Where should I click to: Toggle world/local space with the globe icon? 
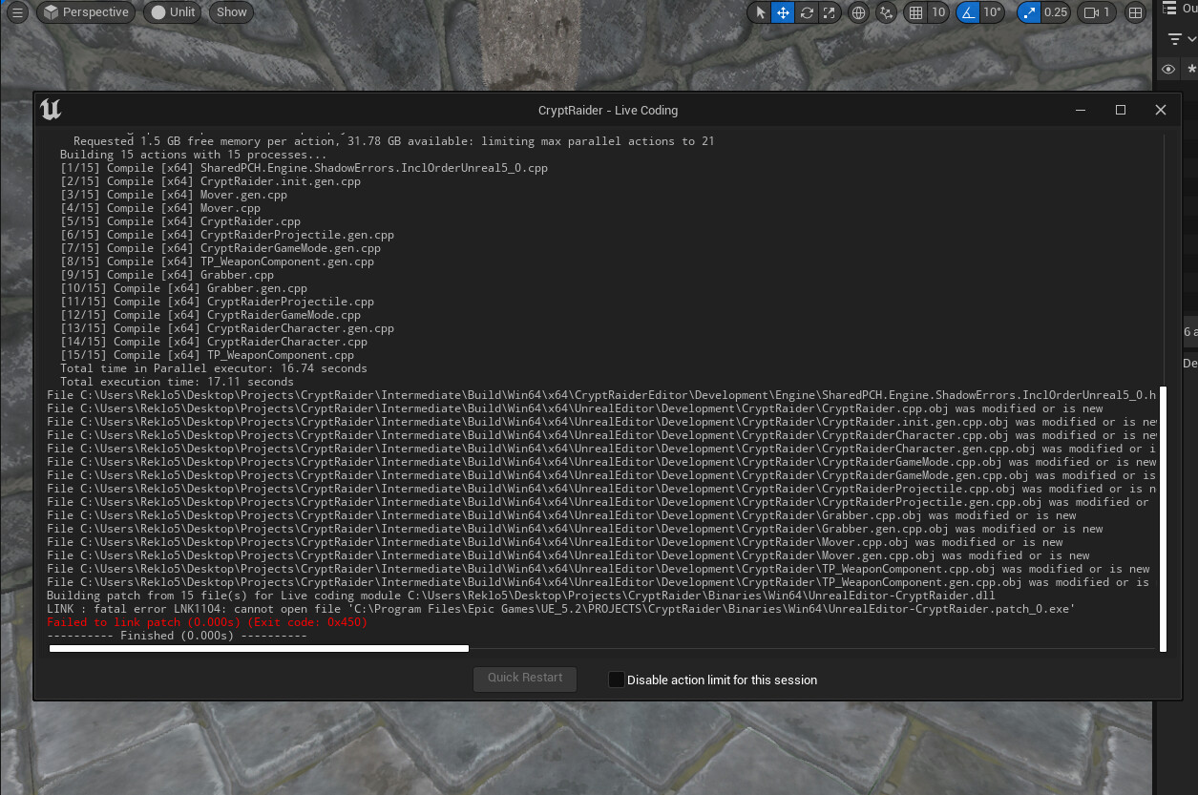pyautogui.click(x=857, y=12)
